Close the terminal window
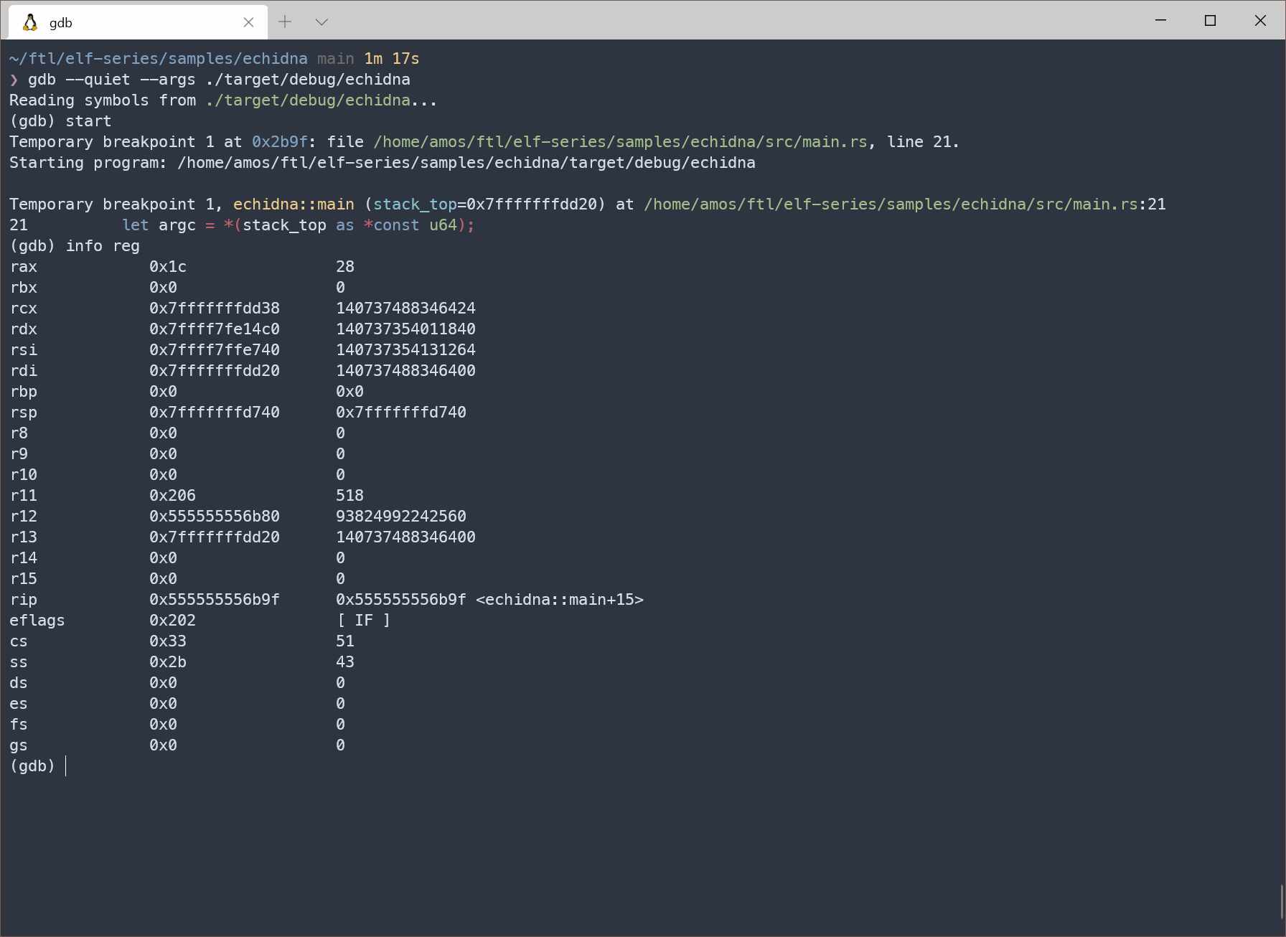This screenshot has width=1286, height=937. (x=1260, y=20)
